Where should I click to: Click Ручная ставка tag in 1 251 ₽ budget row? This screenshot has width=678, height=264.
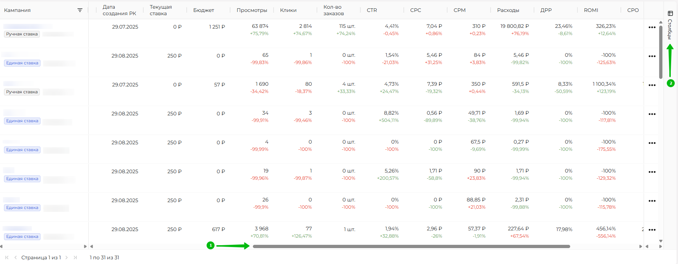22,34
